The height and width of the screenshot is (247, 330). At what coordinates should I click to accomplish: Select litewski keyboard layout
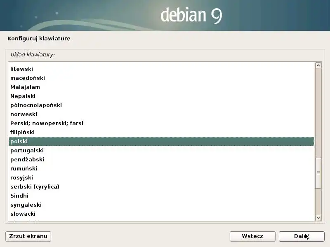pyautogui.click(x=161, y=69)
